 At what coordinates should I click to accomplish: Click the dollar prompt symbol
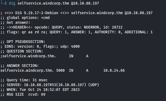click(6, 3)
